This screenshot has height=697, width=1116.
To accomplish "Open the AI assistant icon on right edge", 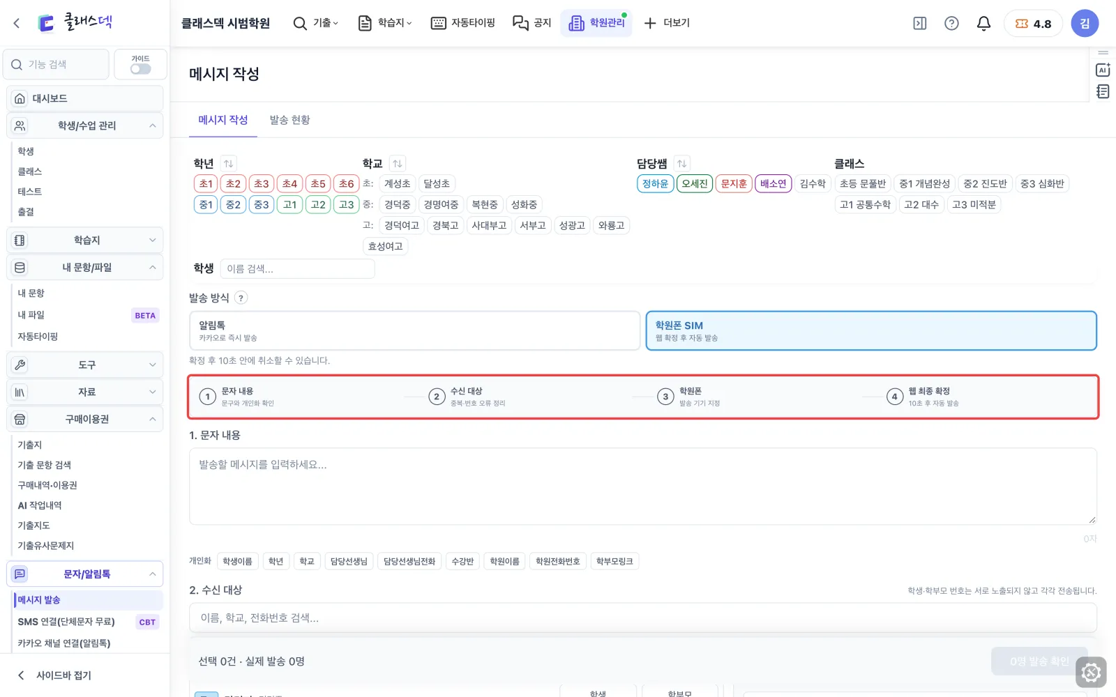I will (1103, 70).
